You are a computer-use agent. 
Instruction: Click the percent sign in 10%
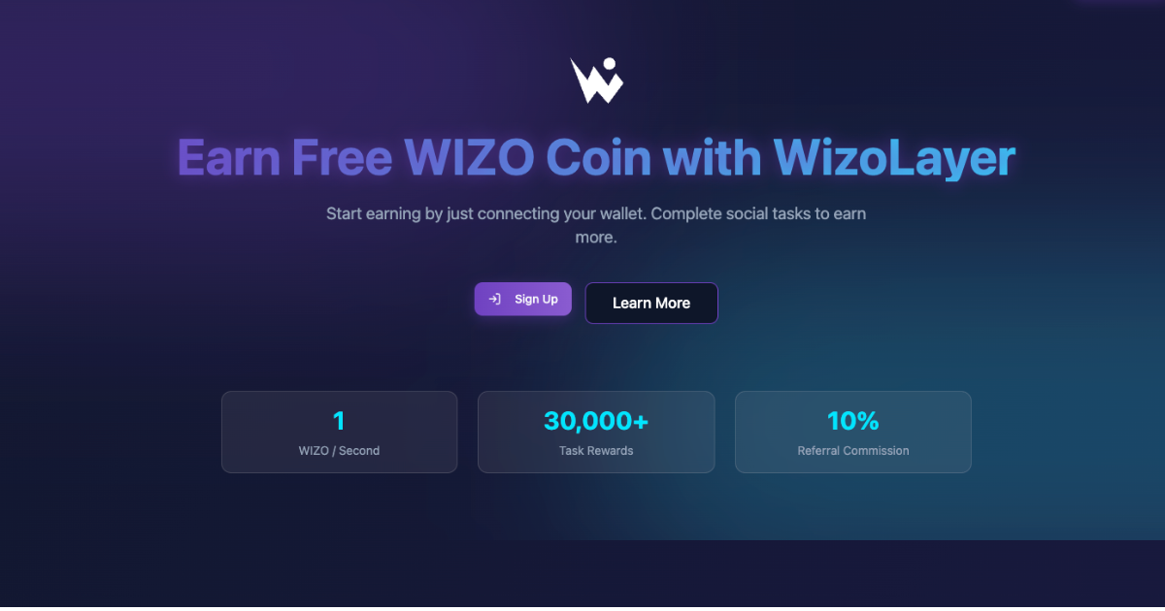coord(867,421)
